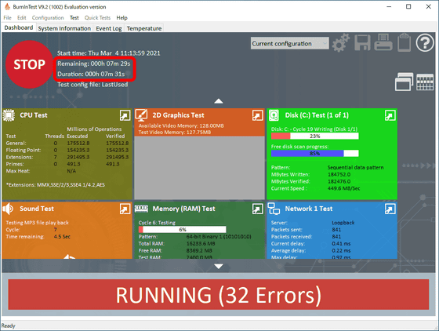Pop out the Sound Test window
Viewport: 439px width, 331px height.
point(125,209)
